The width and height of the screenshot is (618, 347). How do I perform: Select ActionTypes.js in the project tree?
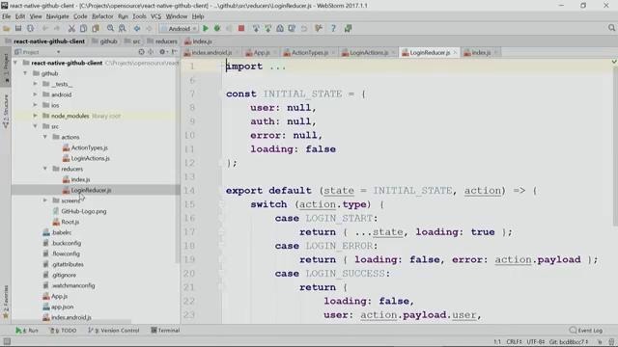pyautogui.click(x=89, y=147)
